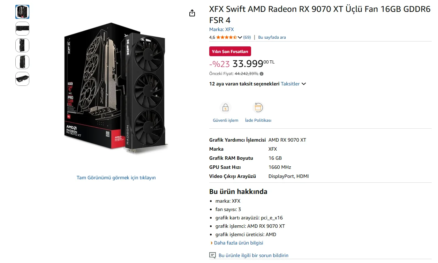Screen dimensions: 438x263
Task: Click the main graphics card product image
Action: point(116,88)
